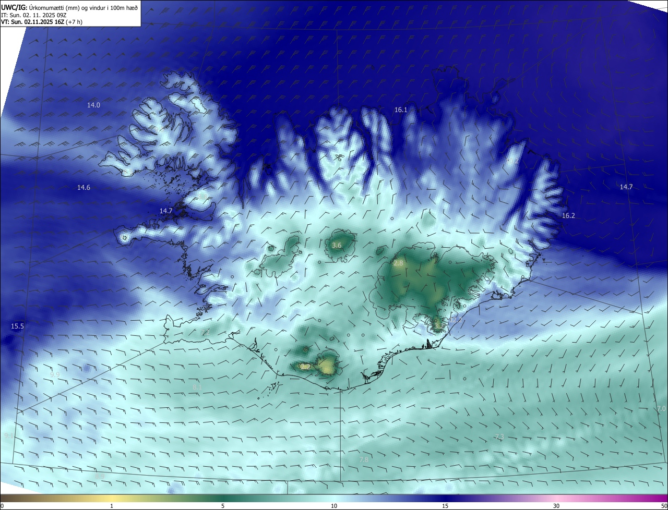Click the 16.1 value label on the map
Viewport: 668px width, 510px height.
click(401, 110)
